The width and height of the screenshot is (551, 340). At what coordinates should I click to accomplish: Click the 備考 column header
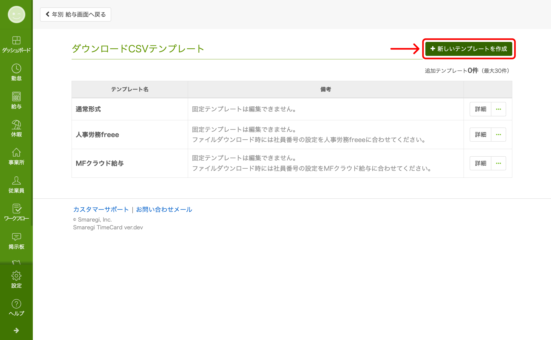click(x=326, y=89)
